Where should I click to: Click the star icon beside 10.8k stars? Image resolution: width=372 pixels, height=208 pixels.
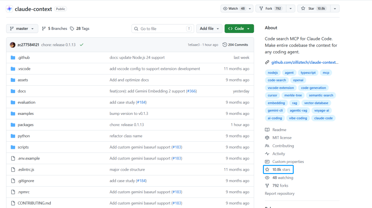tap(267, 170)
